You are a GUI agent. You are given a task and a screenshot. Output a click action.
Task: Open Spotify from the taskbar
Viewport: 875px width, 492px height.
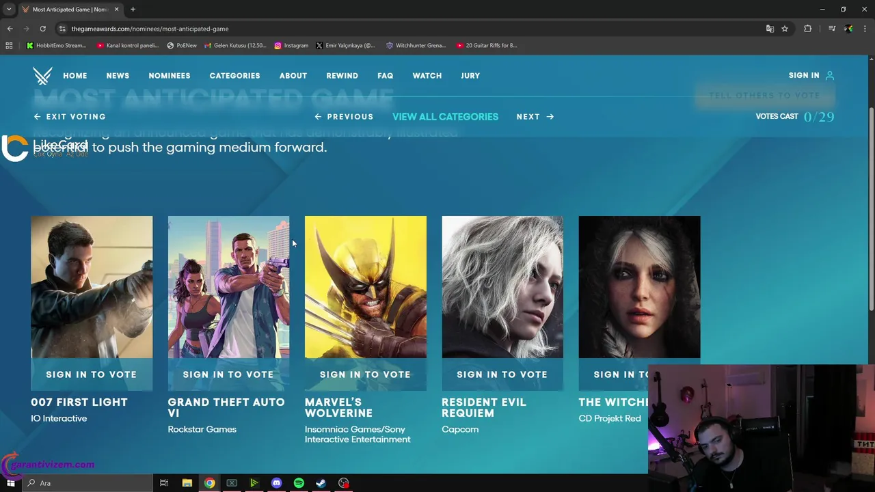pos(299,483)
